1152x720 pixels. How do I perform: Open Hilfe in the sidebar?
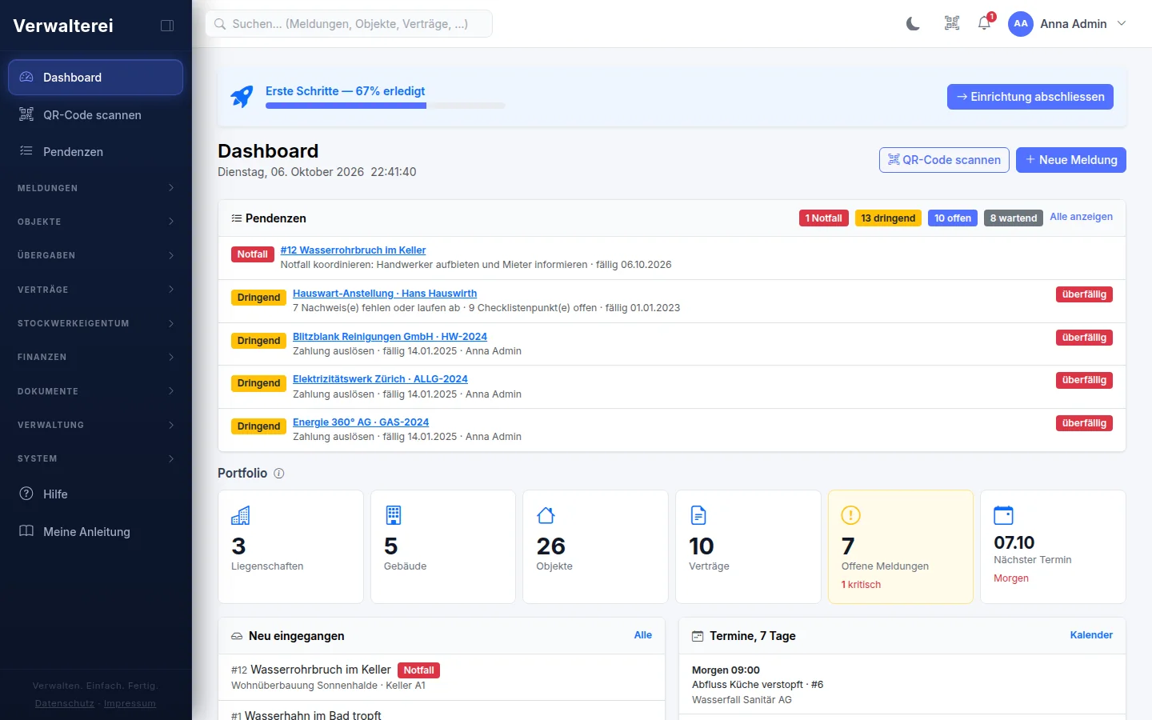[96, 494]
